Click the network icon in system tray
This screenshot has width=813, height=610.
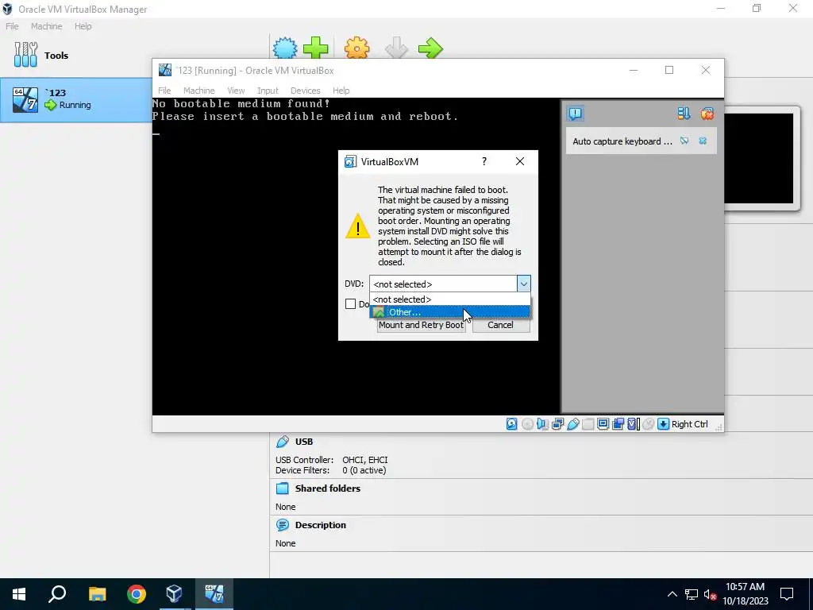692,594
